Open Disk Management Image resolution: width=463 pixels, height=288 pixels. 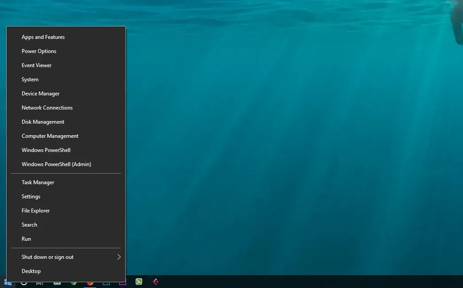[43, 121]
